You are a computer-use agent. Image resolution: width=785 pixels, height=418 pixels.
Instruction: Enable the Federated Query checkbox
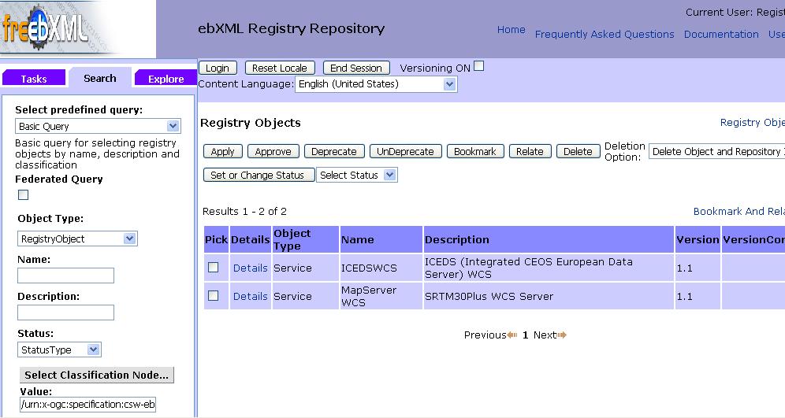click(23, 195)
